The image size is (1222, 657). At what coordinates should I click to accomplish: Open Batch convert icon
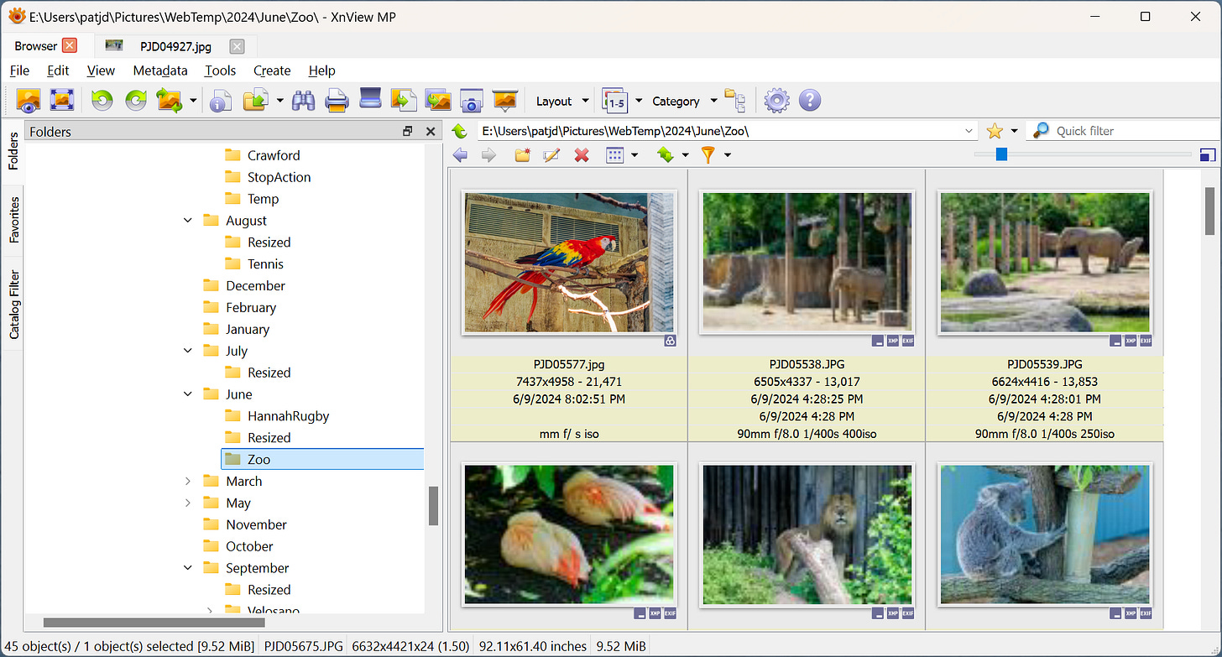437,101
